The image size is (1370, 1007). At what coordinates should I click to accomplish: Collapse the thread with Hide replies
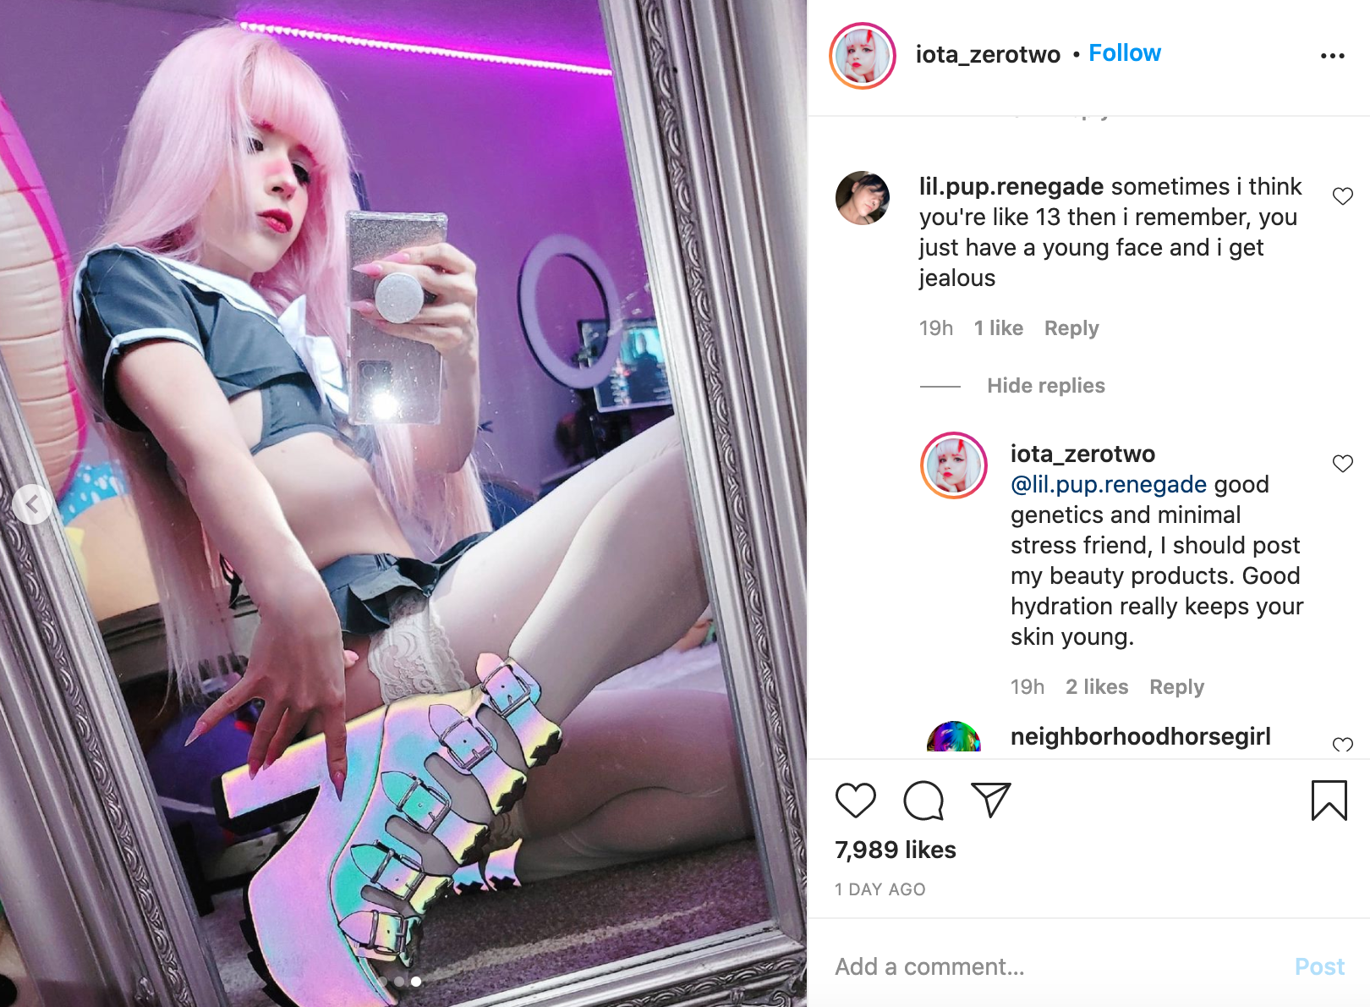1046,386
